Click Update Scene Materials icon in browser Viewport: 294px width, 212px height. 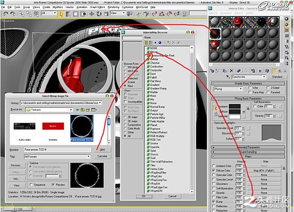168,43
